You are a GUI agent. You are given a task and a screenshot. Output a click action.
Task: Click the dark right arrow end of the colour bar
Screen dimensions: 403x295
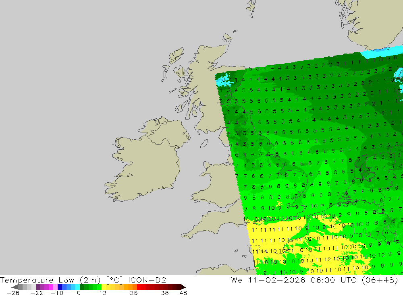point(183,287)
